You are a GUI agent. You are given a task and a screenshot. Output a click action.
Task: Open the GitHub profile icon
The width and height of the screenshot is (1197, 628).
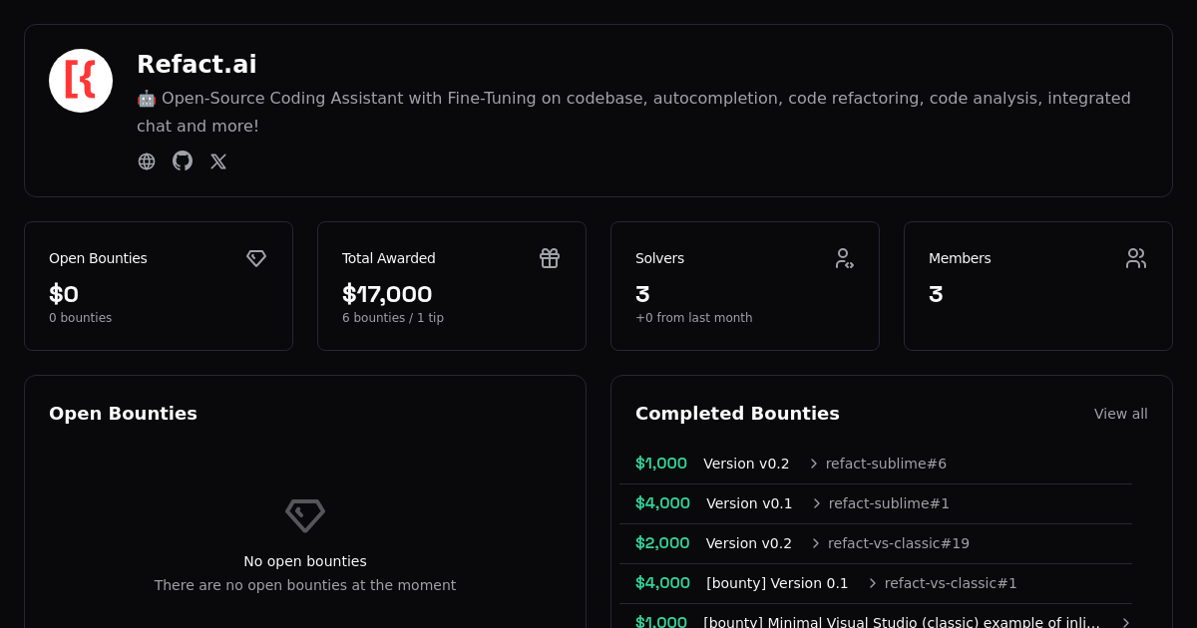point(183,161)
